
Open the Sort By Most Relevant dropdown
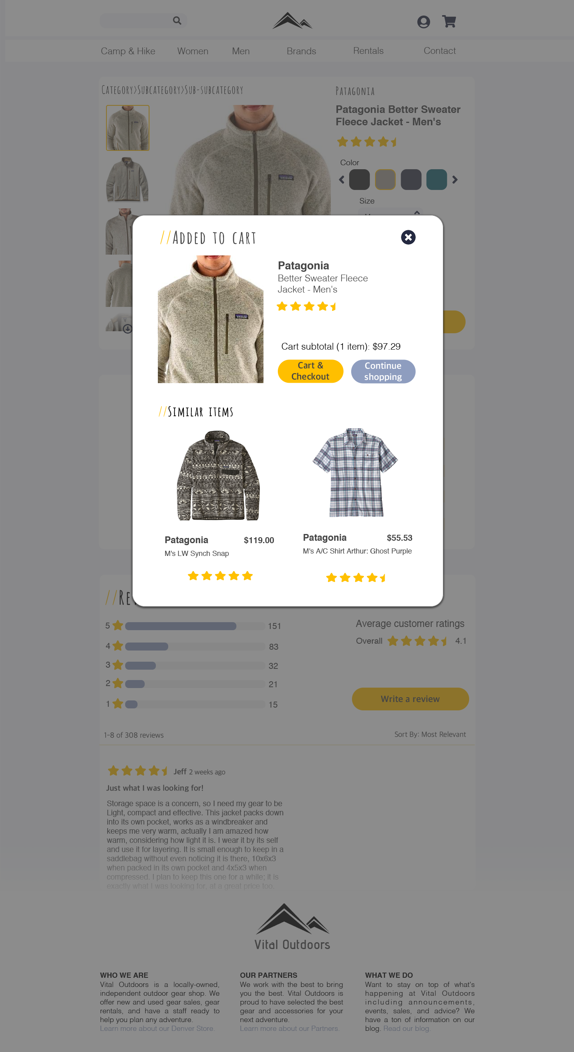click(430, 734)
